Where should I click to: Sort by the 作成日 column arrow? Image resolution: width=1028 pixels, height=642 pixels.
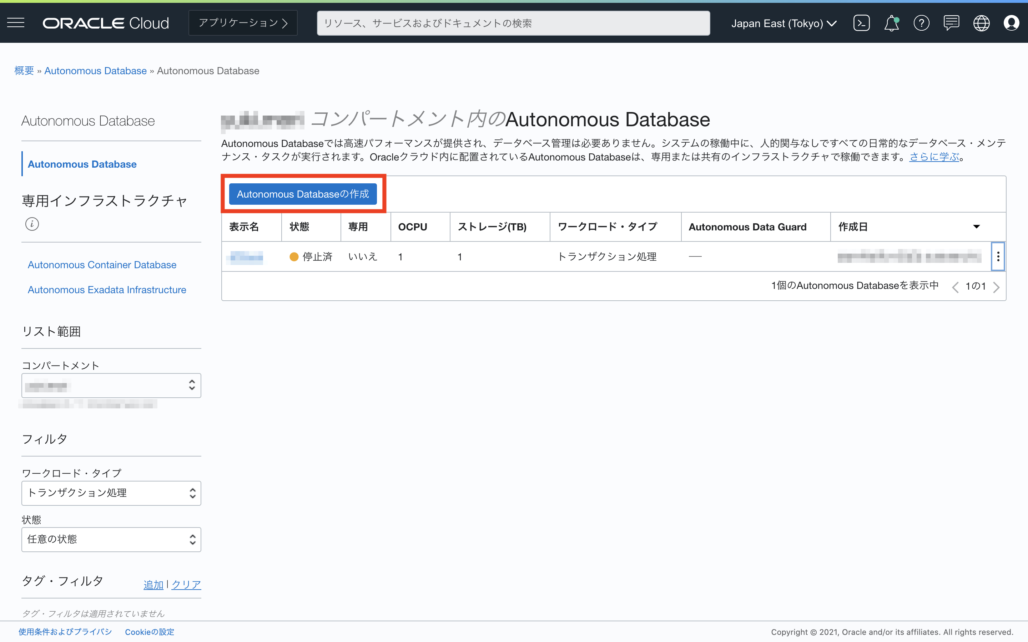tap(976, 227)
